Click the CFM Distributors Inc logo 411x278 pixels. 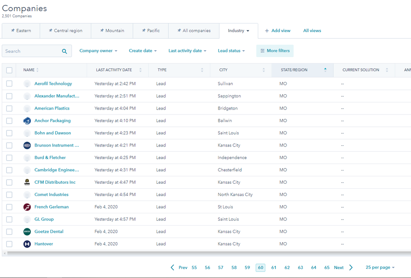(27, 182)
